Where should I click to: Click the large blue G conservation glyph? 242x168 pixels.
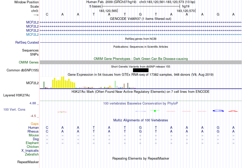point(218,111)
